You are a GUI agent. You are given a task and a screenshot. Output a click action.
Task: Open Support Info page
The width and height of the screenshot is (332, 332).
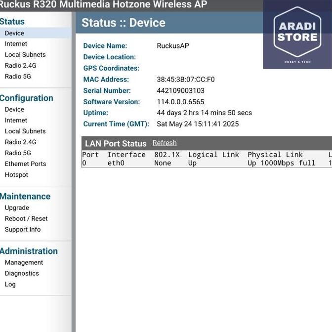23,230
